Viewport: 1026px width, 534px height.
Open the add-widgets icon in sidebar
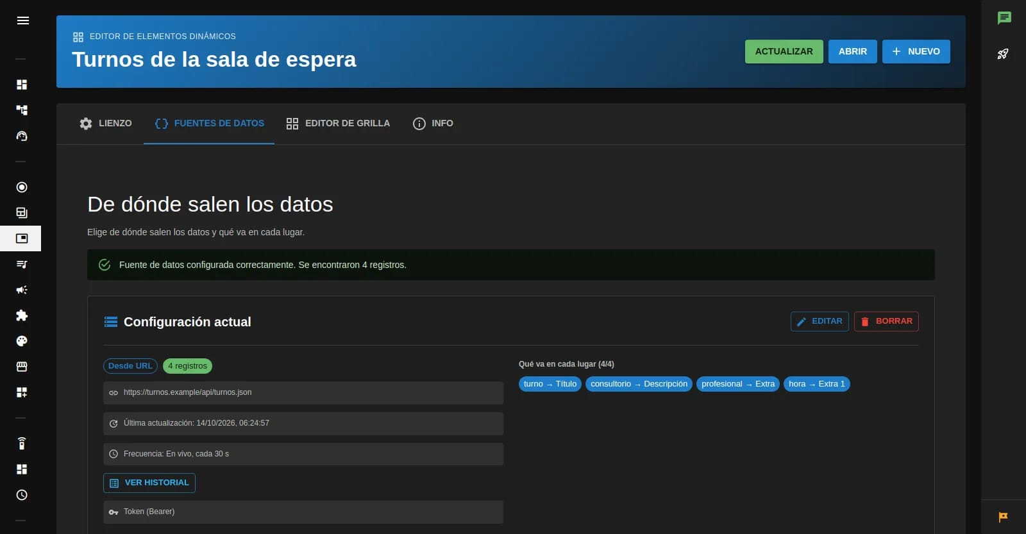click(x=22, y=392)
